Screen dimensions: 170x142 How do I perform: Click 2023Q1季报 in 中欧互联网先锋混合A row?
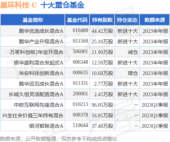[x=155, y=105]
